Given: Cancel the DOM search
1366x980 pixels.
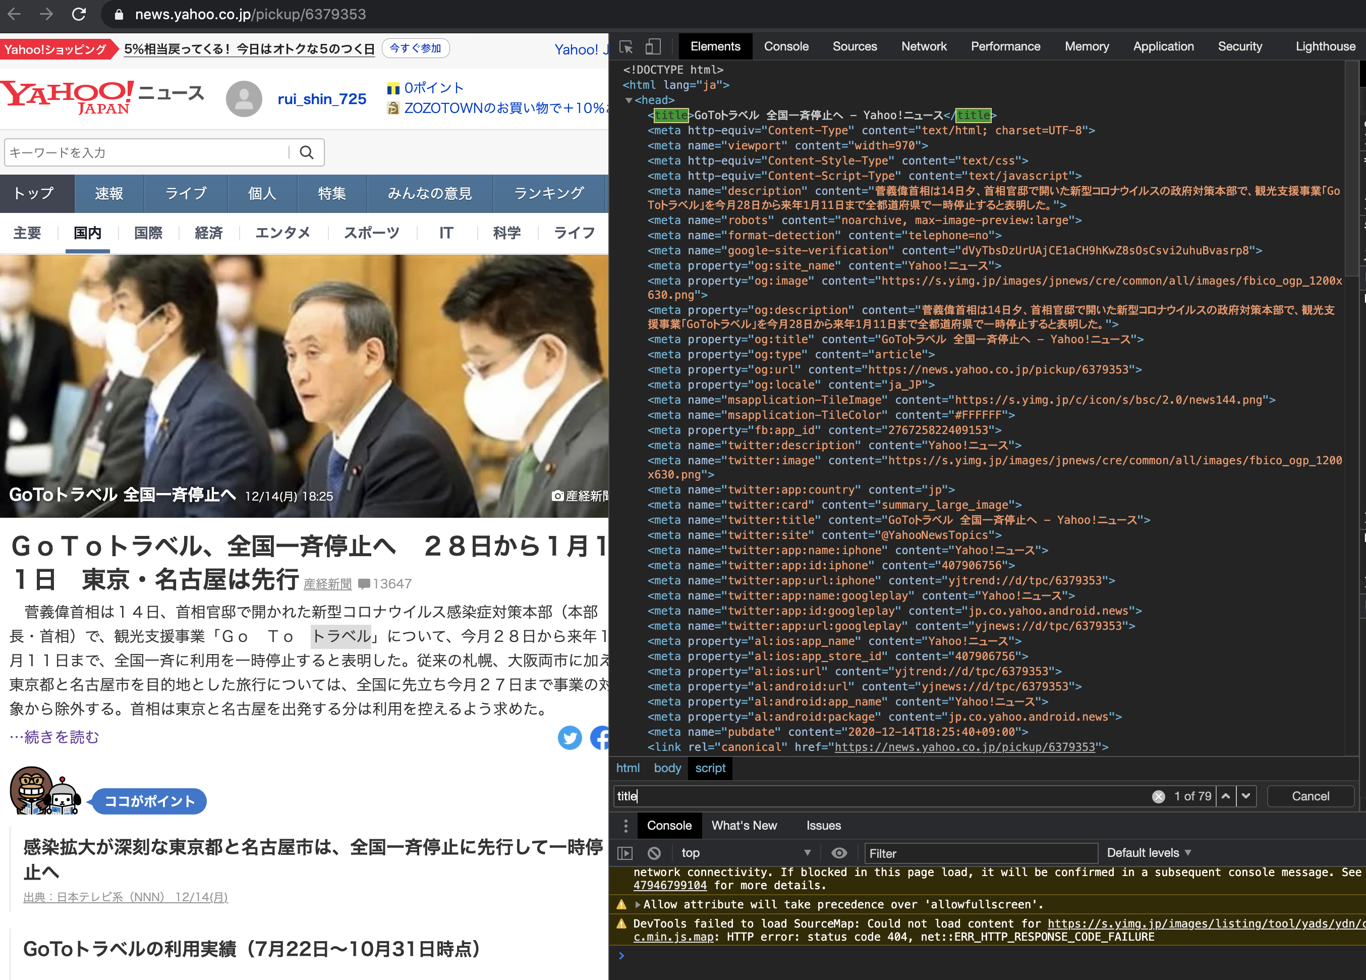Looking at the screenshot, I should click(x=1310, y=796).
